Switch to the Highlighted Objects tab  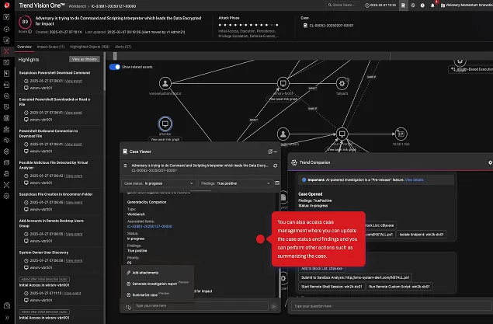pos(89,47)
